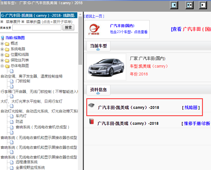Open the 维修手册/诊断 link
Viewport: 211px width, 170px height.
[x=197, y=123]
